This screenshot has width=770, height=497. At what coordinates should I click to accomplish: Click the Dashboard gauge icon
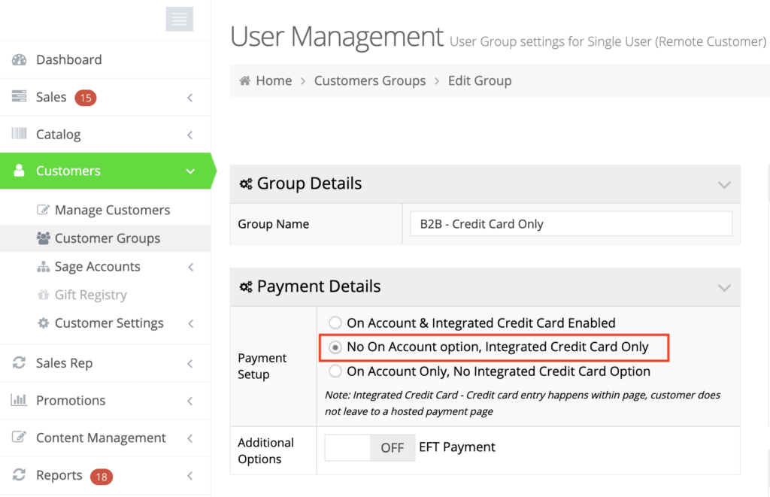pyautogui.click(x=20, y=60)
